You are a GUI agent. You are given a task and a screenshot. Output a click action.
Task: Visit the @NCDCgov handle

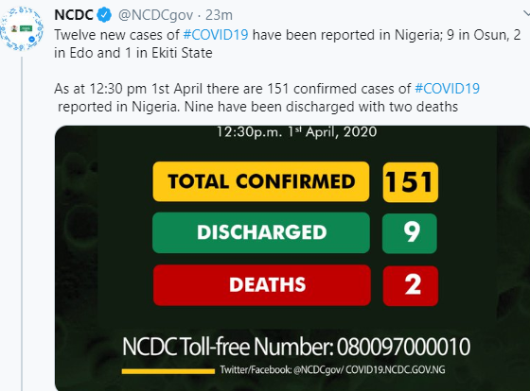point(155,15)
